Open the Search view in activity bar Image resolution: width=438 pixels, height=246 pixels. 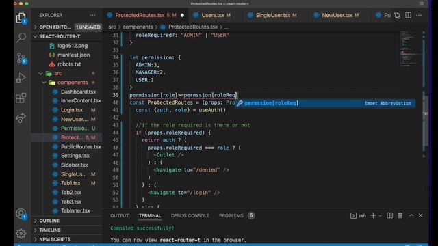pos(21,38)
